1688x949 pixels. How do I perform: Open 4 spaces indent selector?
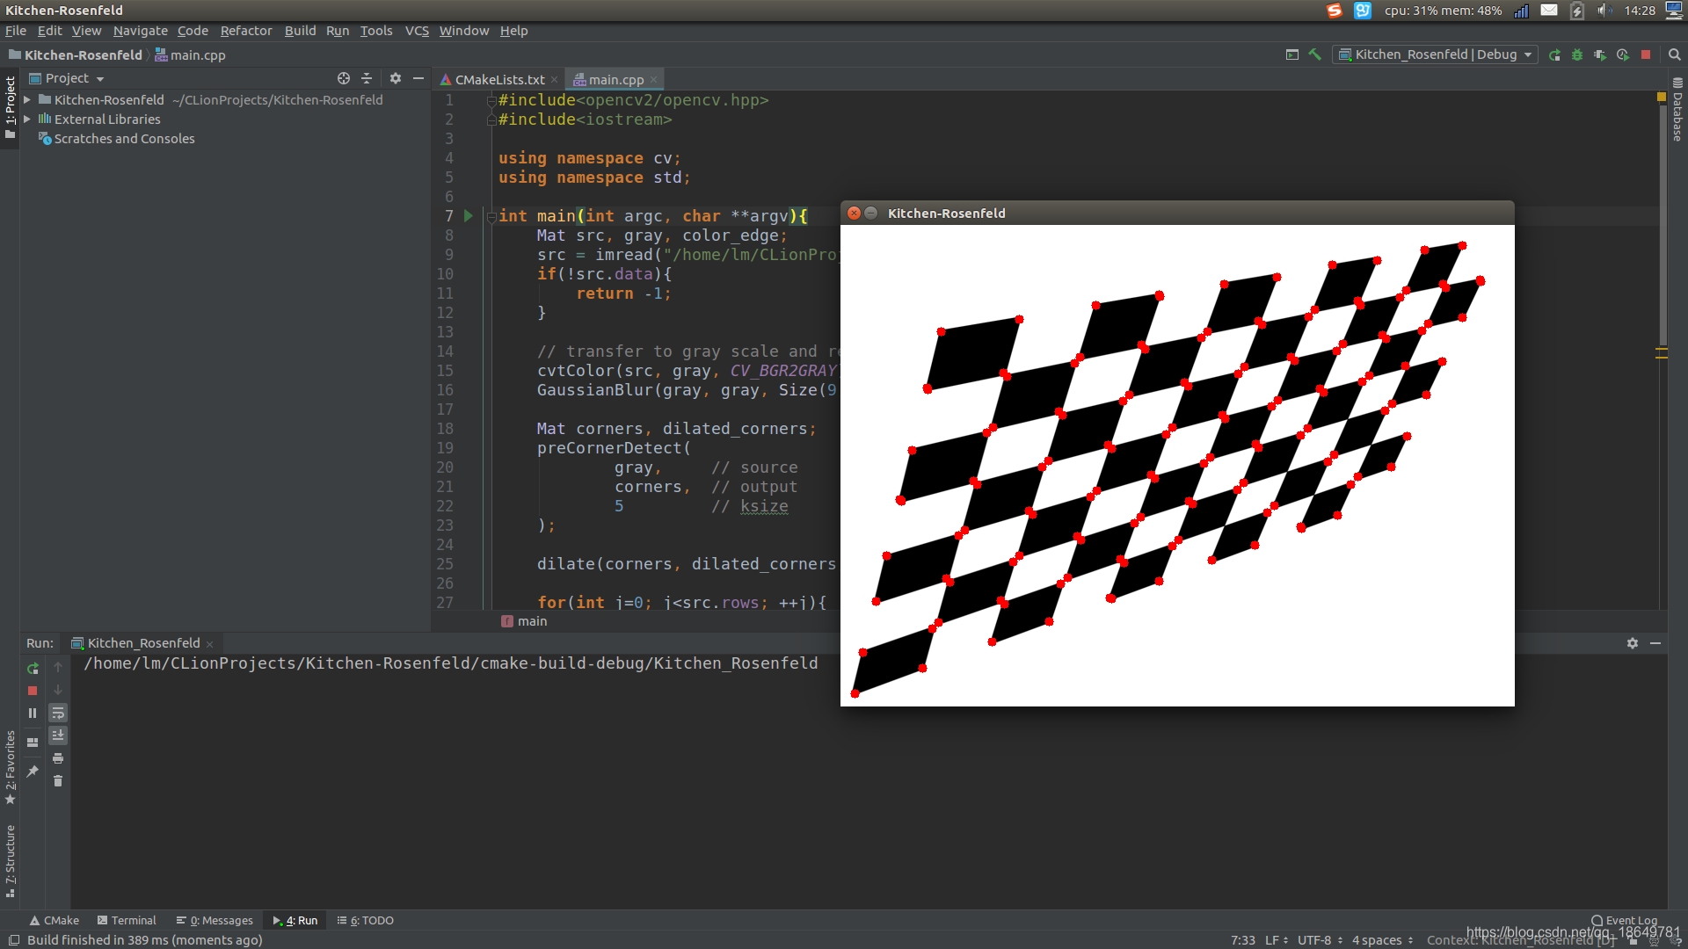click(1382, 940)
